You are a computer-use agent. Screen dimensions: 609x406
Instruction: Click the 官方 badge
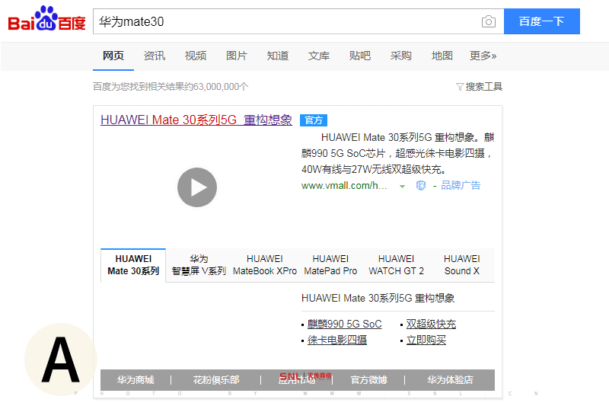click(x=313, y=120)
